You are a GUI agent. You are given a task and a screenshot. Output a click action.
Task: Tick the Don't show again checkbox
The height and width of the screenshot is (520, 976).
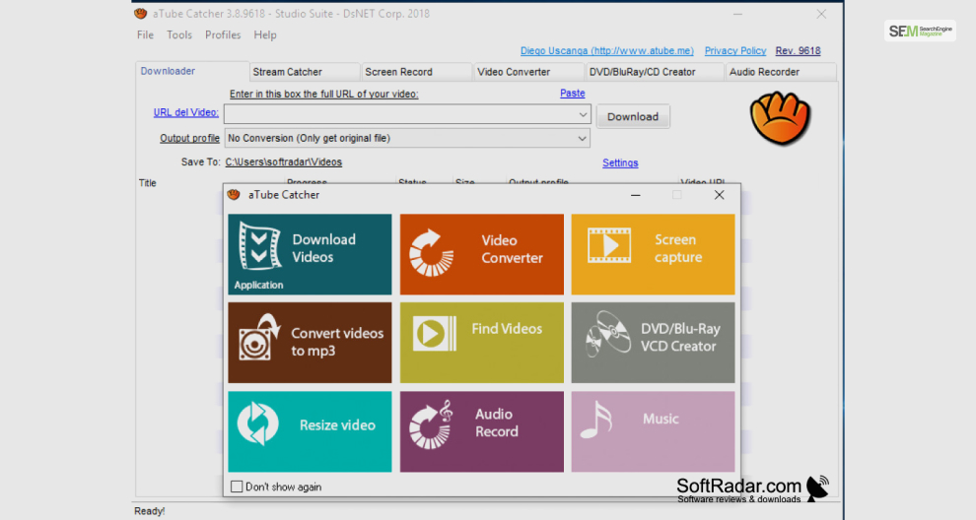pyautogui.click(x=237, y=487)
